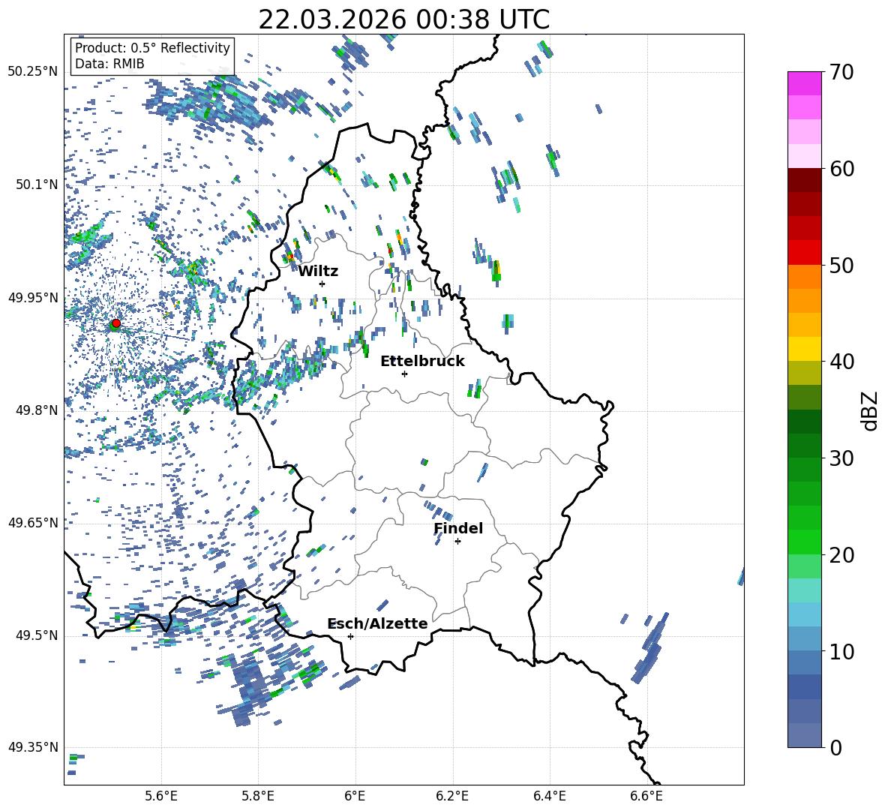Click the 60 tick label on colorbar
The image size is (888, 811).
(841, 169)
